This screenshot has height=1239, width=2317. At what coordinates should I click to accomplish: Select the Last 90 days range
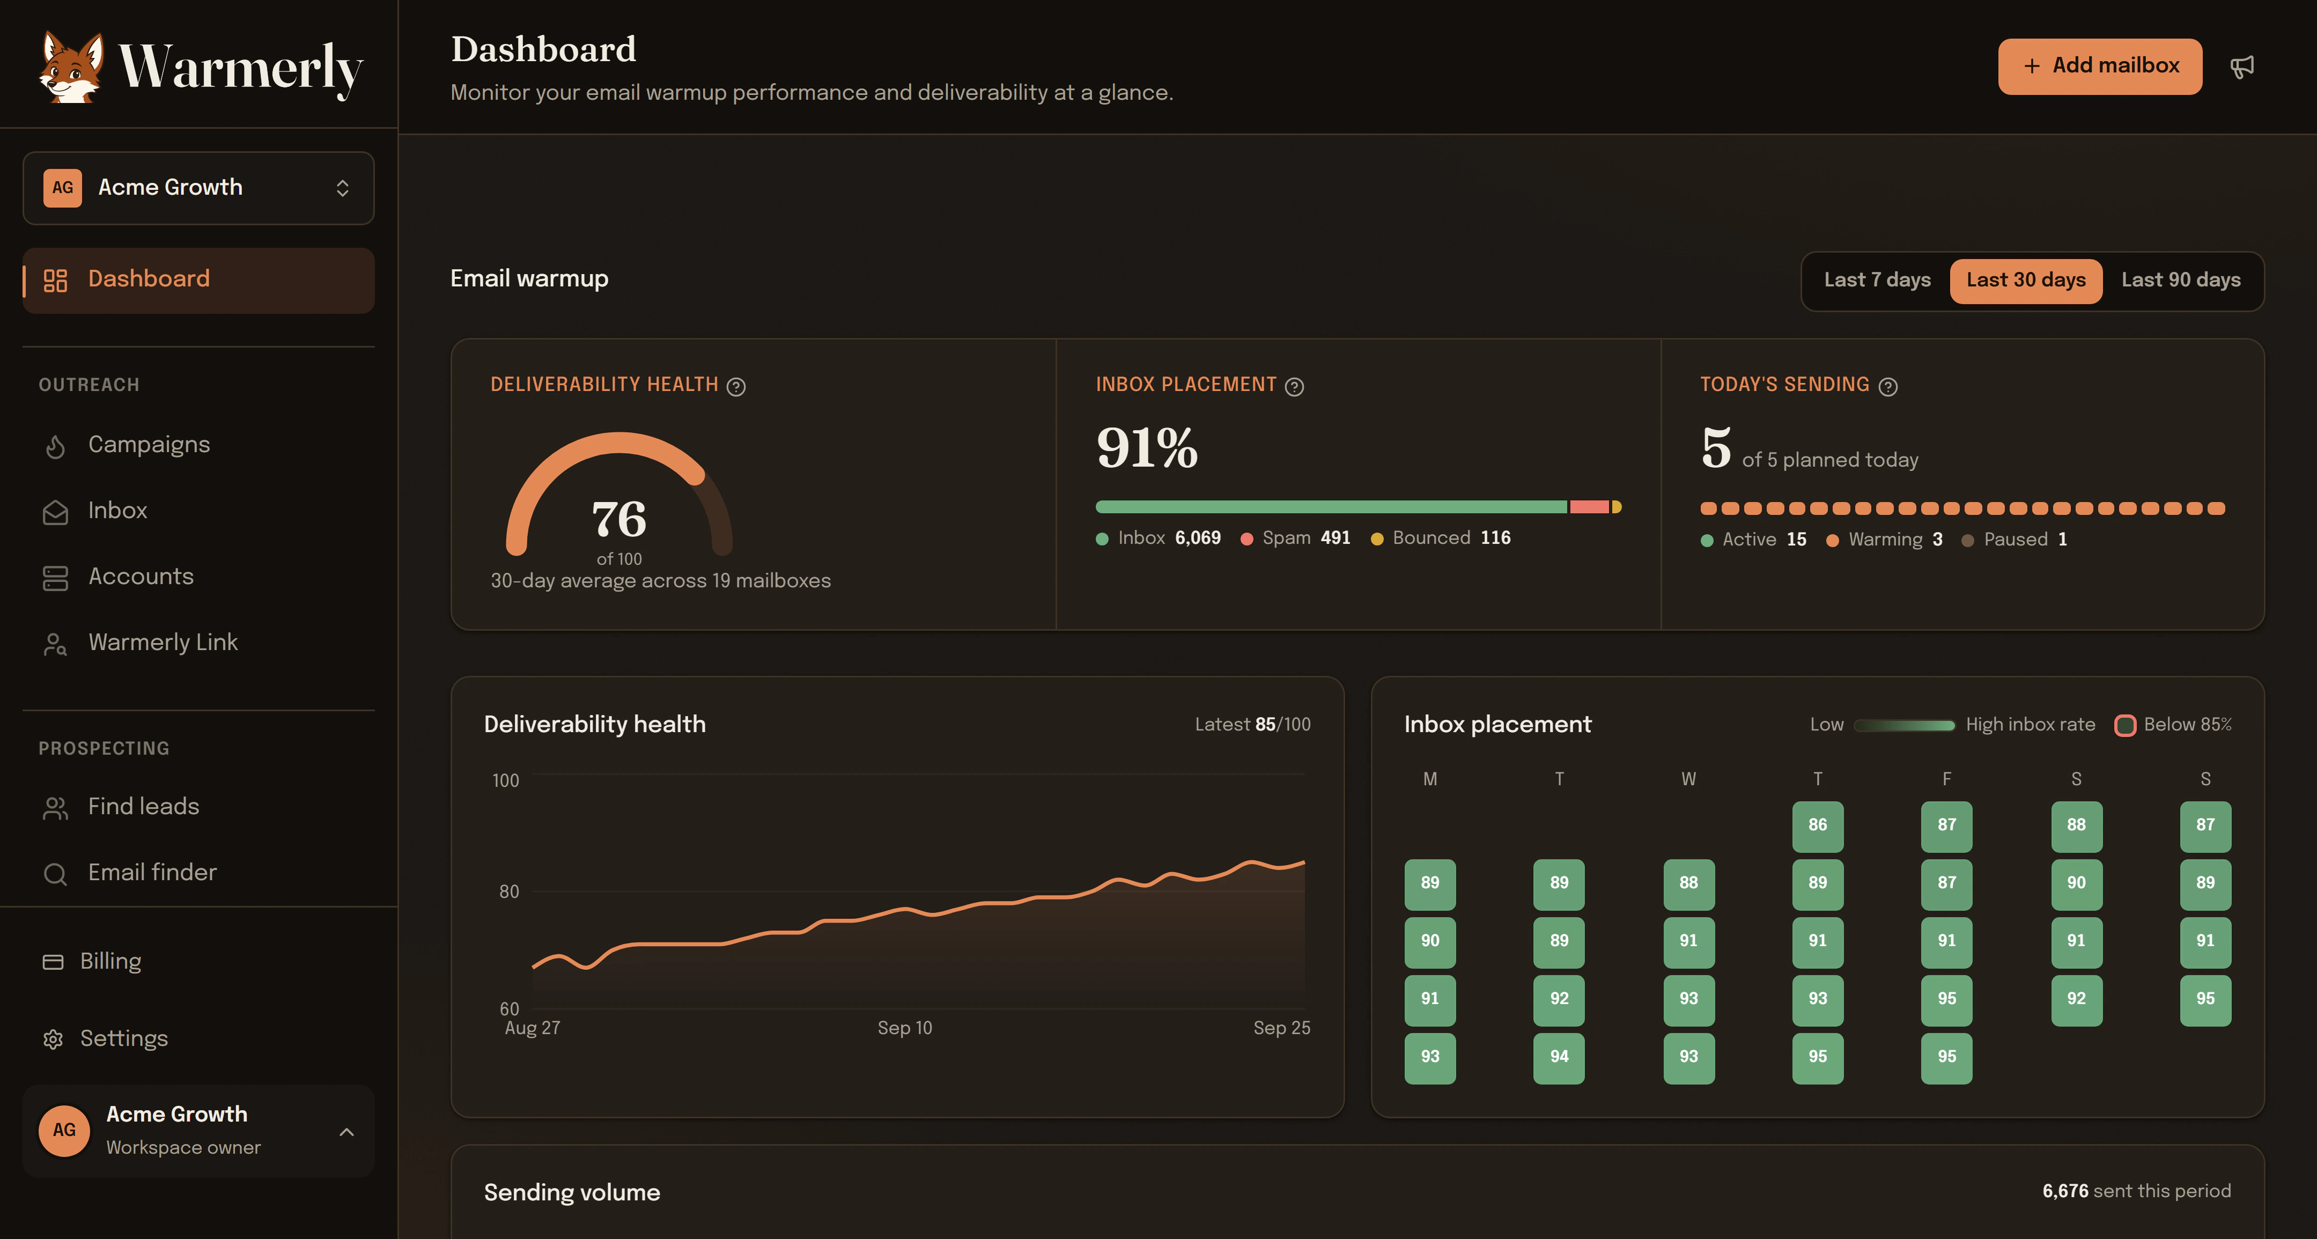click(x=2180, y=281)
